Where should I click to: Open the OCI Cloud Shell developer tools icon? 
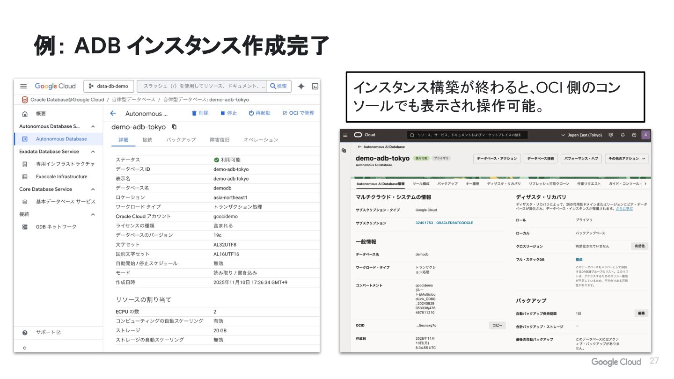[611, 135]
